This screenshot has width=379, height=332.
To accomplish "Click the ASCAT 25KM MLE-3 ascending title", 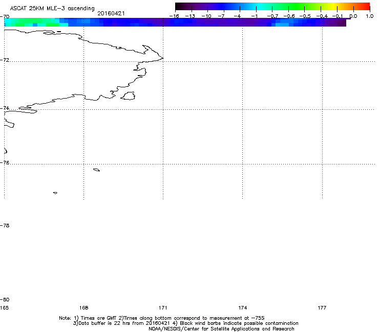I will 52,8.
